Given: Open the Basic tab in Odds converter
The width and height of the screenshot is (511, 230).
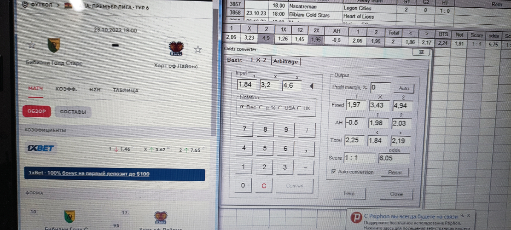Looking at the screenshot, I should coord(235,60).
